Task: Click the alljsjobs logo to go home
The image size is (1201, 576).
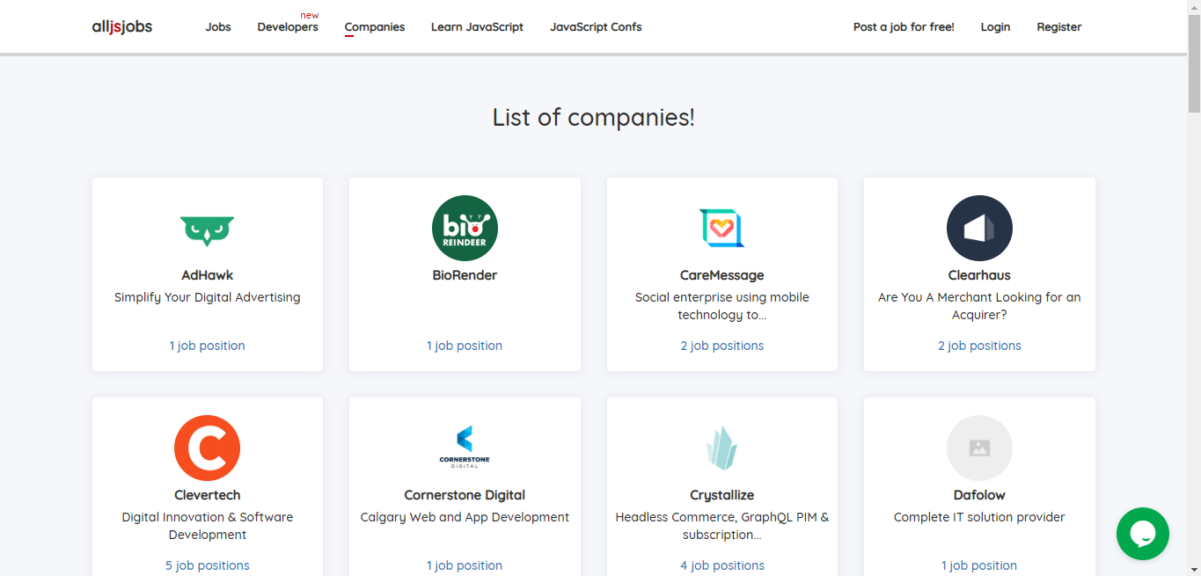Action: [122, 26]
